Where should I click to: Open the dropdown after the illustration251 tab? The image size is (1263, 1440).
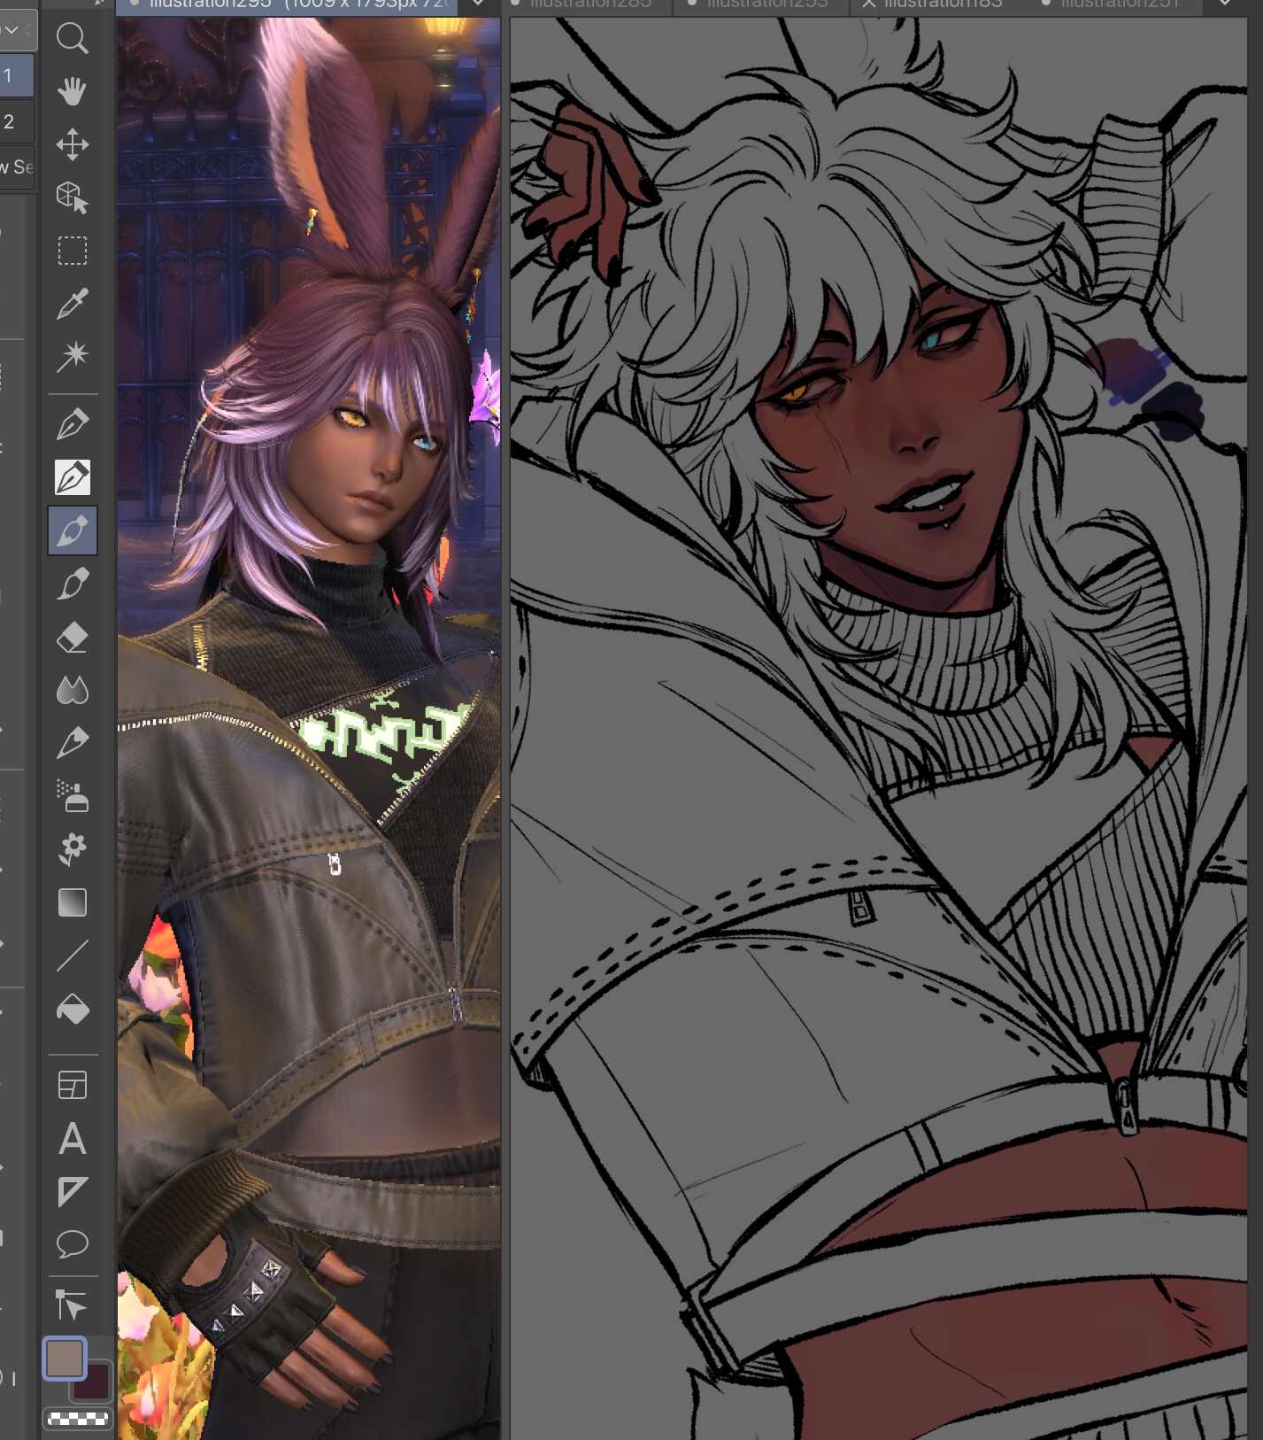pyautogui.click(x=1225, y=4)
